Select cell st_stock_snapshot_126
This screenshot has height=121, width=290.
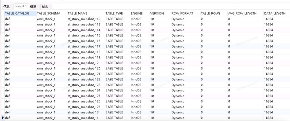click(x=86, y=101)
